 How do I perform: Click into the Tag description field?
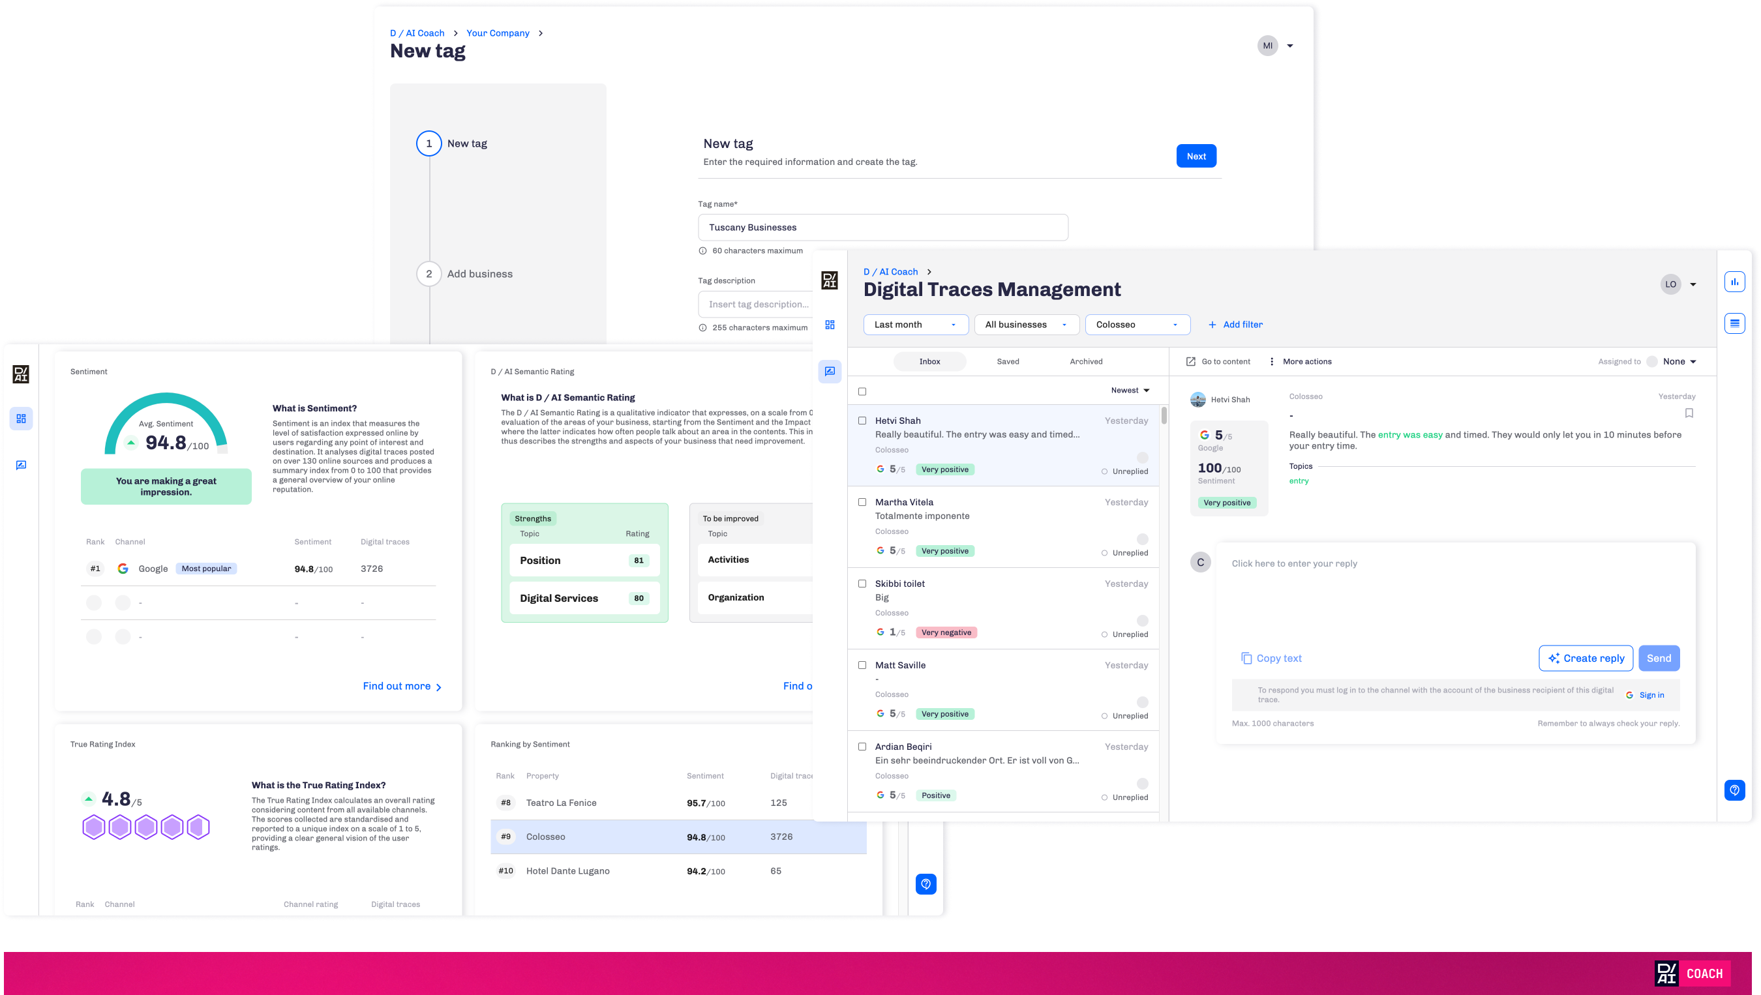755,304
